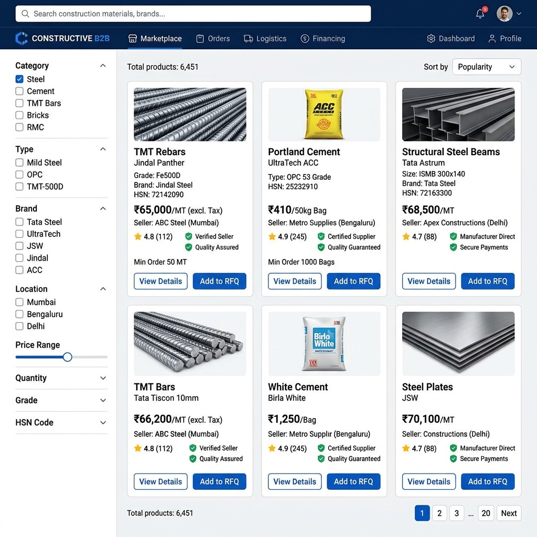Screen dimensions: 537x537
Task: Open the Sort by Popularity dropdown
Action: [486, 67]
